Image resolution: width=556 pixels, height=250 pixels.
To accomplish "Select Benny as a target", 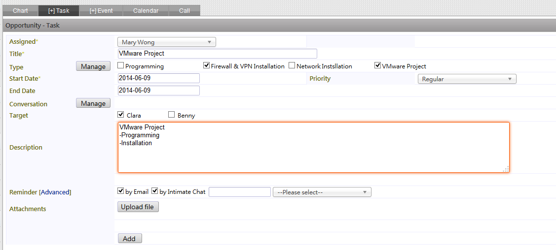I will coord(172,115).
